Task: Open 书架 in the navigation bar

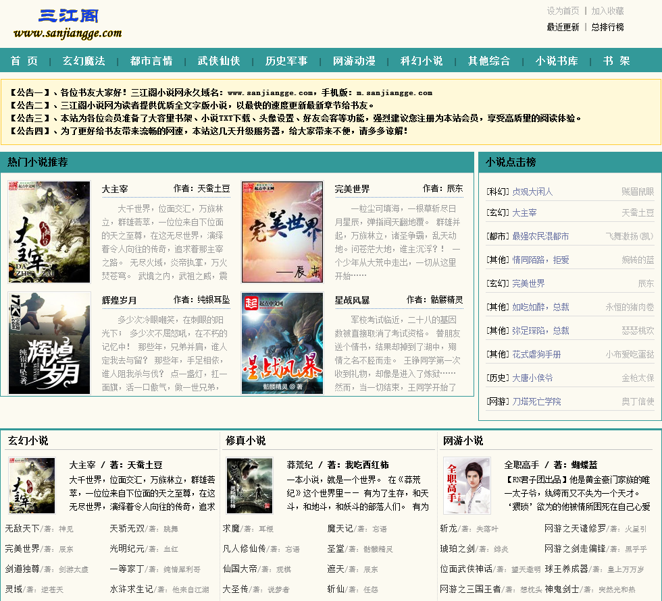Action: click(x=616, y=61)
